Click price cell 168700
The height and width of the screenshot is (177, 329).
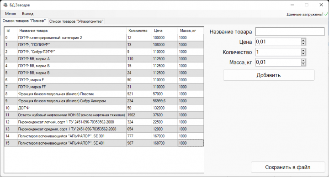coord(165,143)
